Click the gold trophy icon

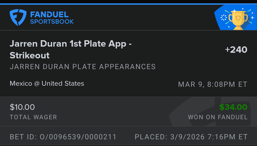pos(238,19)
